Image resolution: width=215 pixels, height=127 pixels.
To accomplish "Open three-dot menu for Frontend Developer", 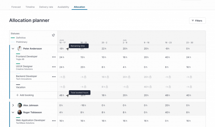I will [54, 57].
